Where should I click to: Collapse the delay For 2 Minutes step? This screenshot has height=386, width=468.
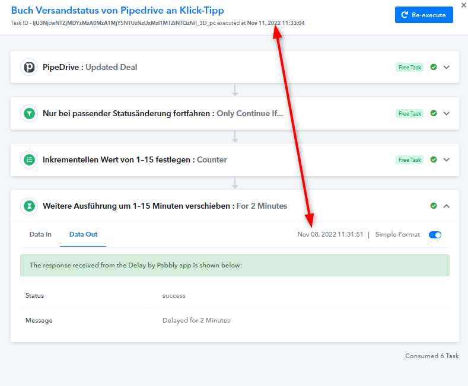(446, 206)
